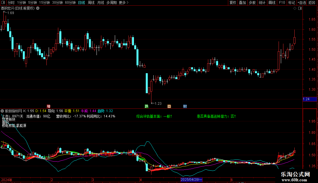
Task: Click the blue 财 event marker
Action: 185,106
